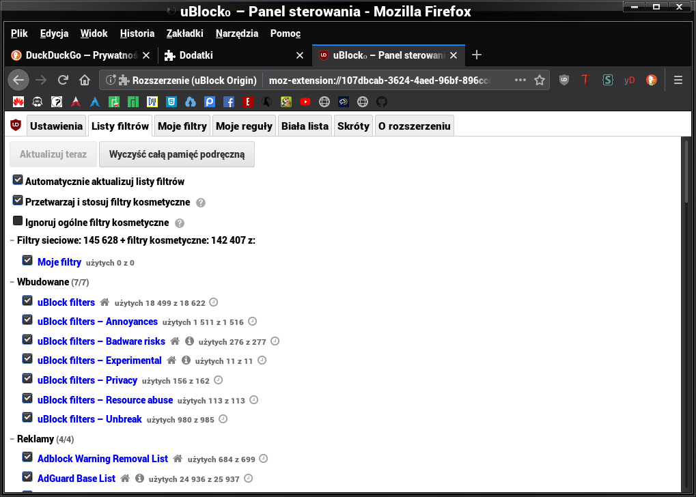Click uBlock logo left of Ustawienia tab
696x497 pixels.
point(16,126)
